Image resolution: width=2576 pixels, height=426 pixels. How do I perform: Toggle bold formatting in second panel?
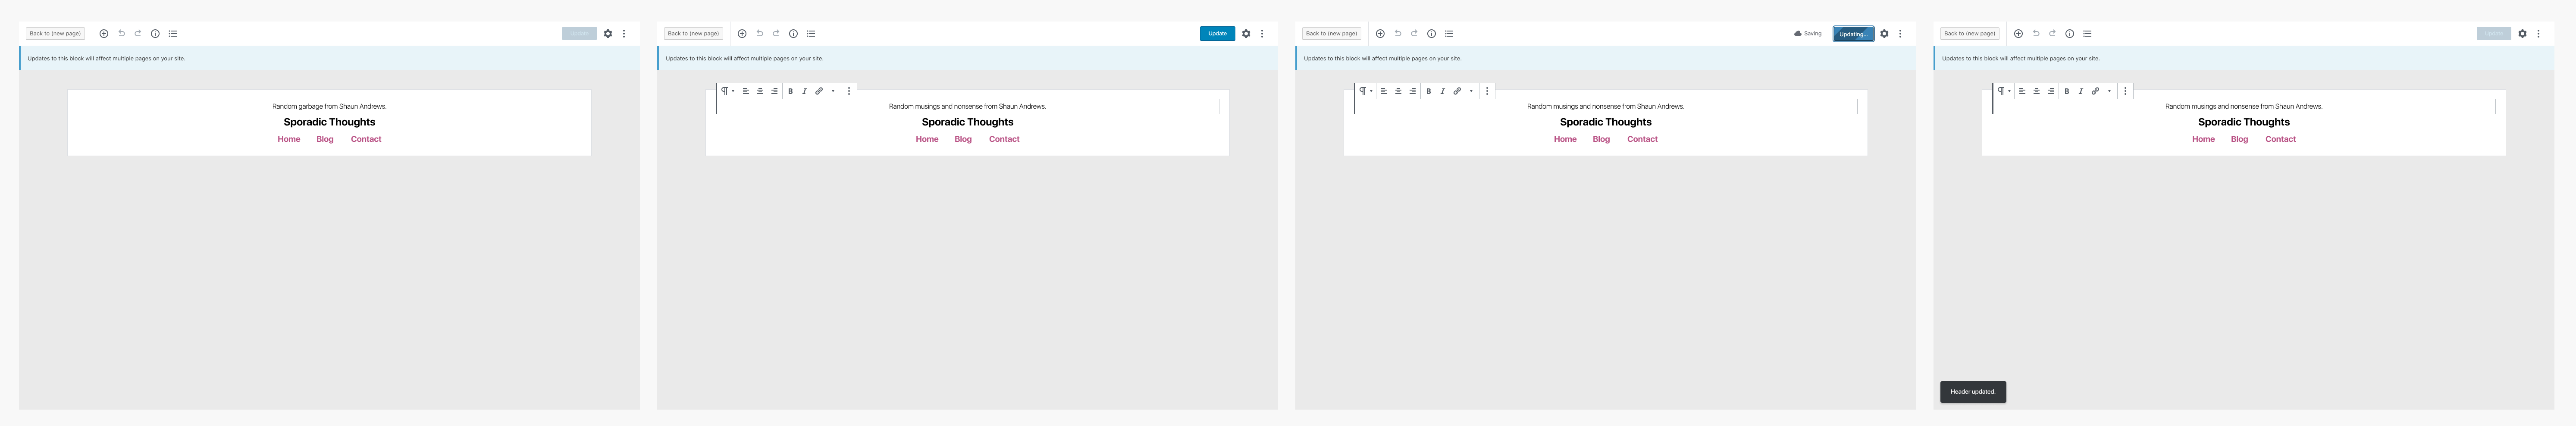pyautogui.click(x=790, y=91)
